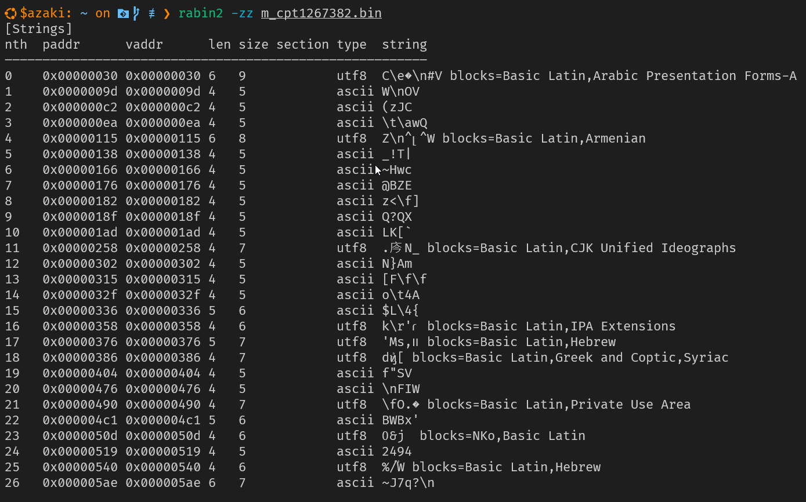
Task: Click the rabin2 command name
Action: tap(201, 13)
